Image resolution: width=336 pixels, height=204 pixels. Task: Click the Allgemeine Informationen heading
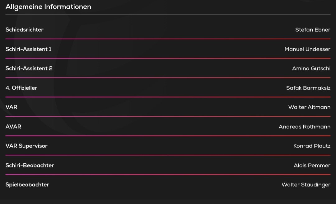click(48, 7)
